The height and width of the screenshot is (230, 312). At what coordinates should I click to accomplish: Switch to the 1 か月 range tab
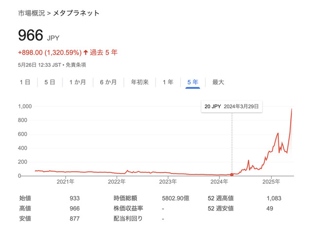pyautogui.click(x=78, y=82)
